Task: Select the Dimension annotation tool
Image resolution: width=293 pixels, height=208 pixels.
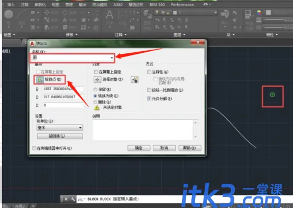Action: click(122, 15)
